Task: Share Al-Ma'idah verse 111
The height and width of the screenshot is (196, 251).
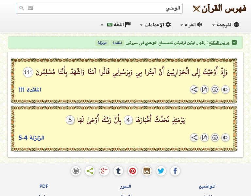Action: [194, 90]
